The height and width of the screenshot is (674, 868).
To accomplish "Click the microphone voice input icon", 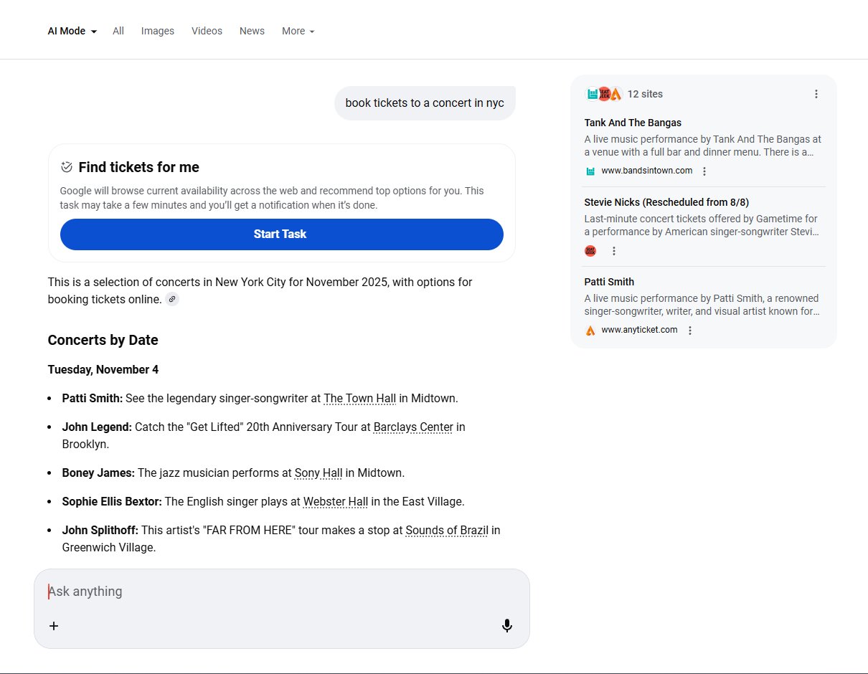I will [507, 626].
